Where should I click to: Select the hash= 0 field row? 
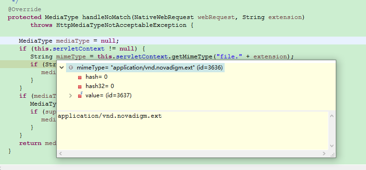pyautogui.click(x=96, y=77)
